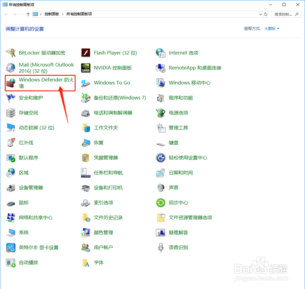The height and width of the screenshot is (289, 305).
Task: Open the Mail (Microsoft Outlook 2016) icon
Action: (11, 68)
